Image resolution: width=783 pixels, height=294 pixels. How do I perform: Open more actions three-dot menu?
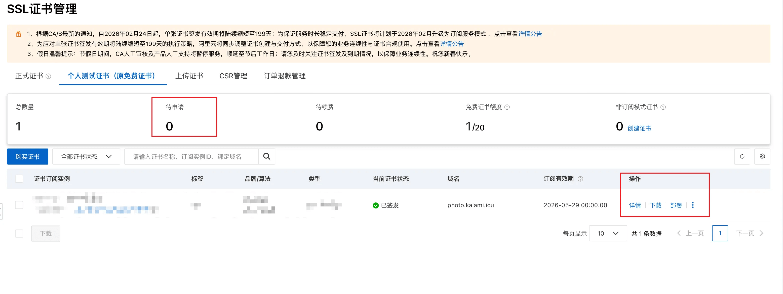pos(693,205)
